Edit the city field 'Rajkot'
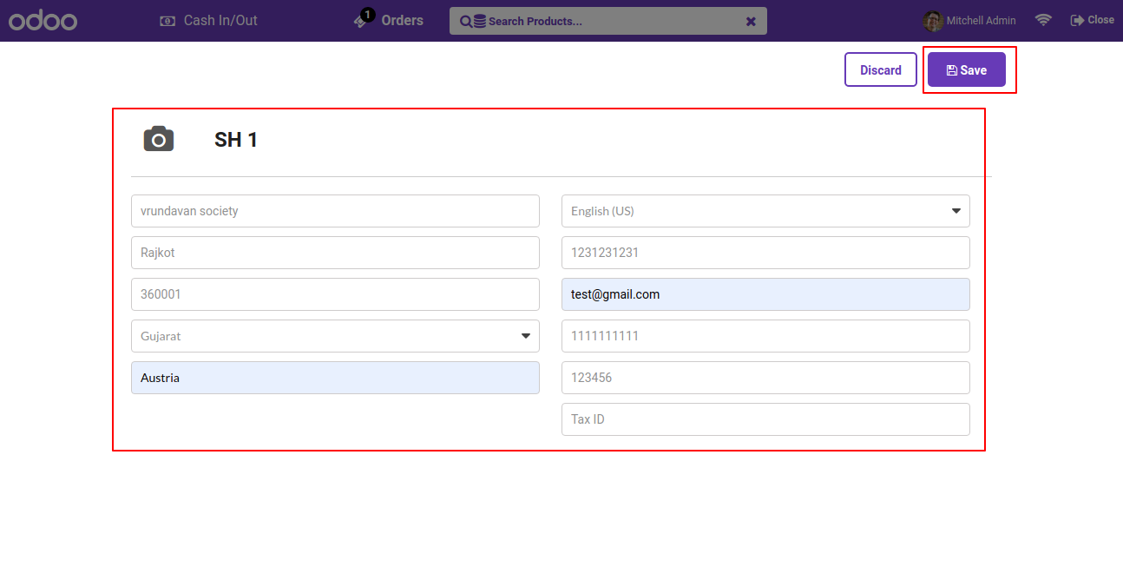The height and width of the screenshot is (580, 1123). click(x=335, y=253)
